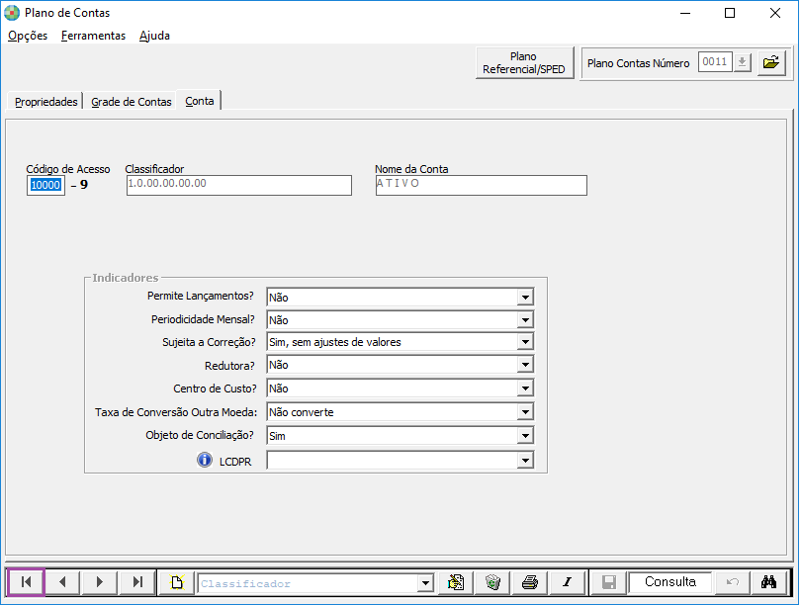
Task: Click the Plano Referencial/SPED button
Action: [523, 63]
